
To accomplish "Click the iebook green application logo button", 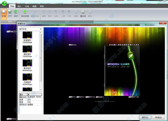I will [4, 3].
